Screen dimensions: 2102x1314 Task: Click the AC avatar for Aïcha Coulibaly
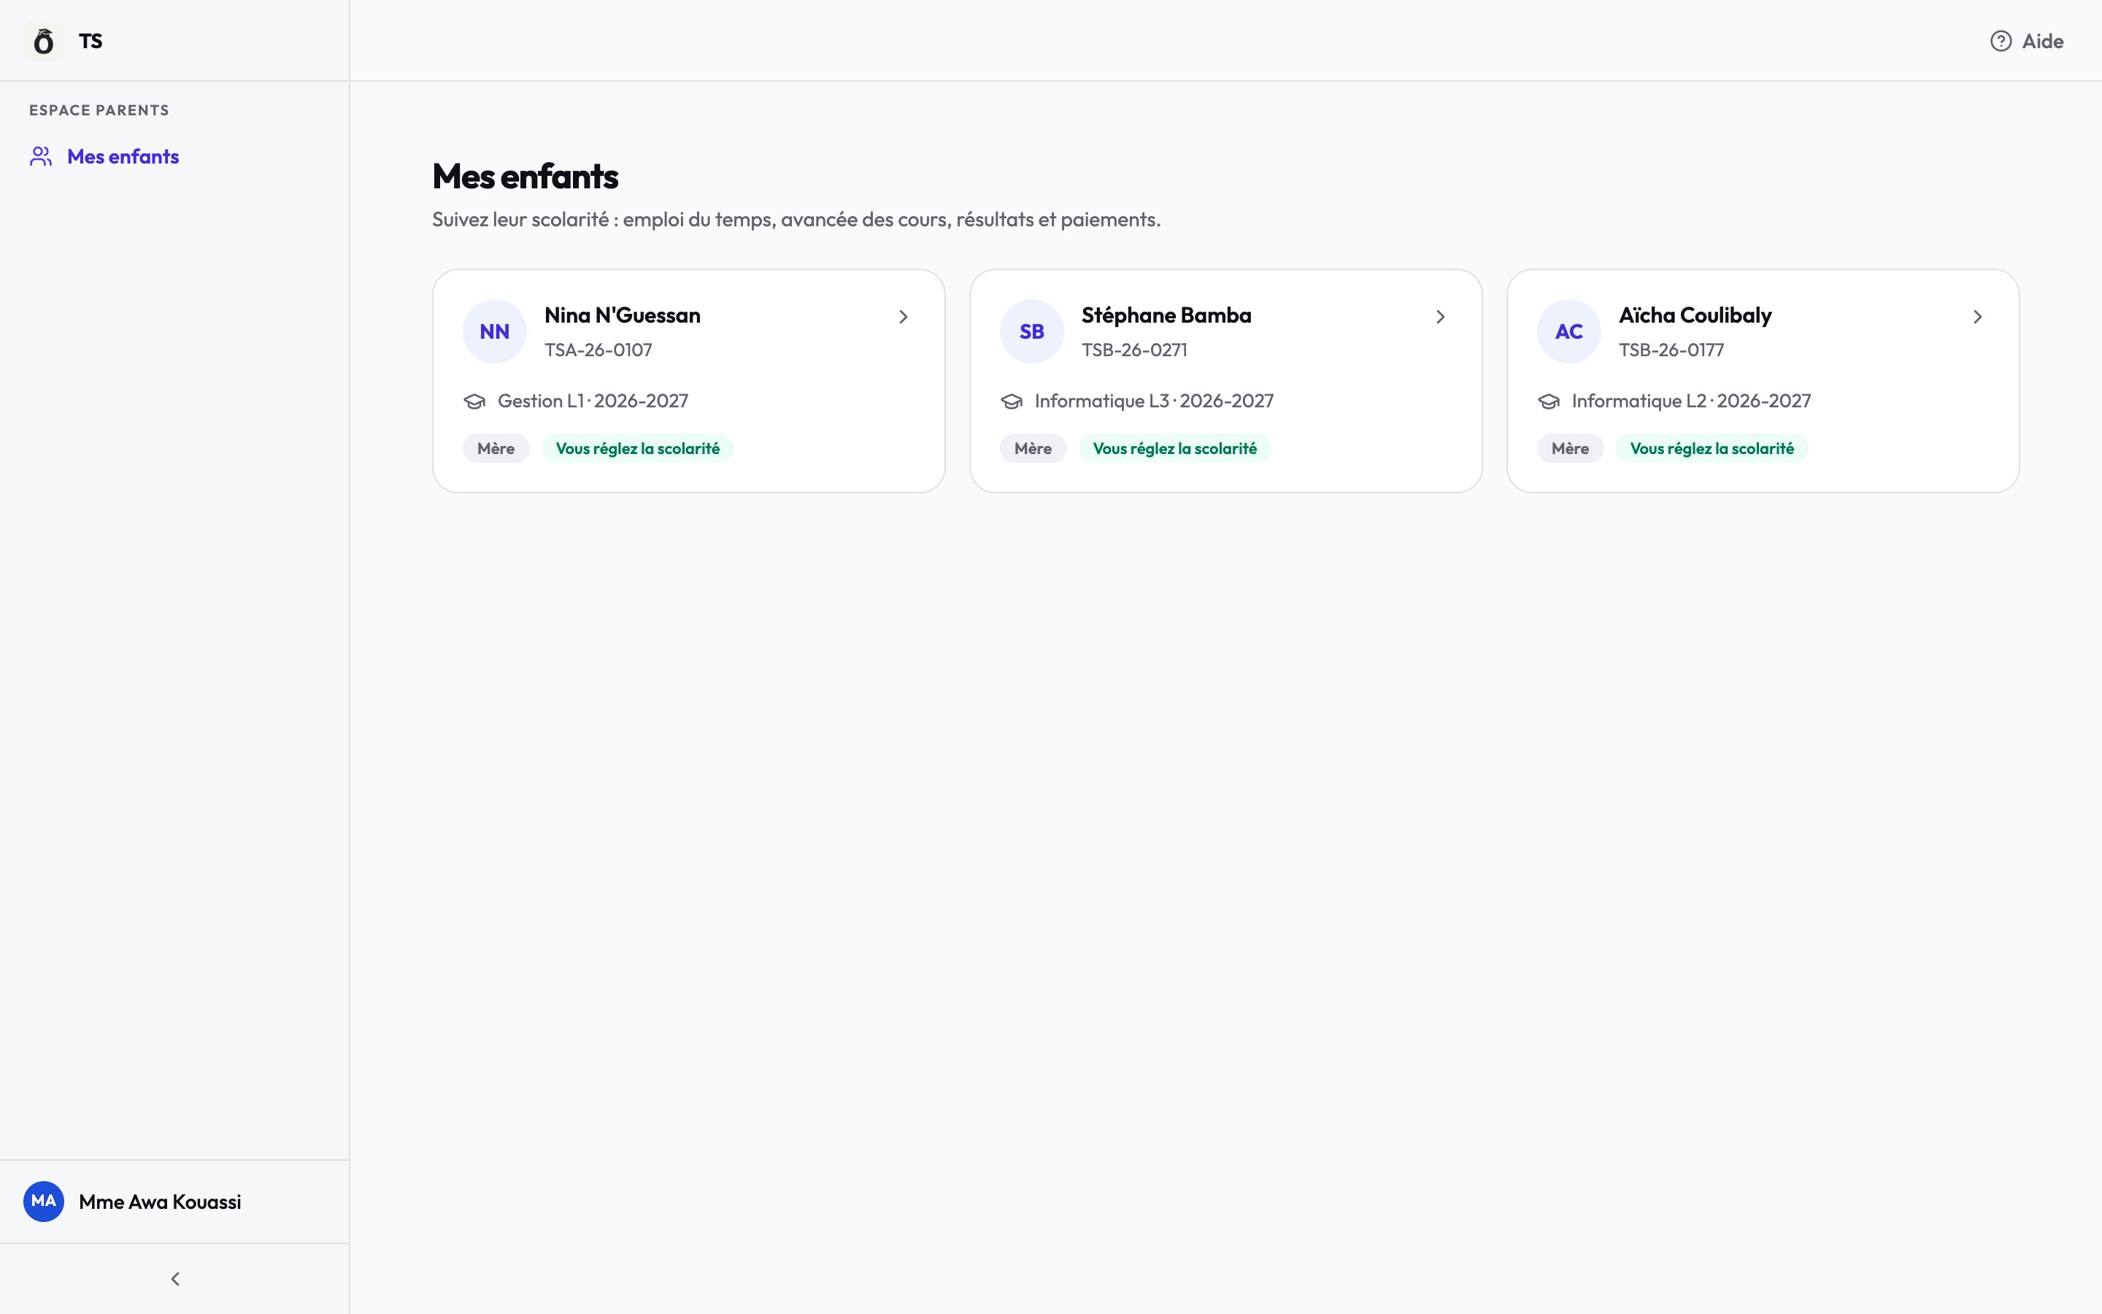tap(1568, 331)
